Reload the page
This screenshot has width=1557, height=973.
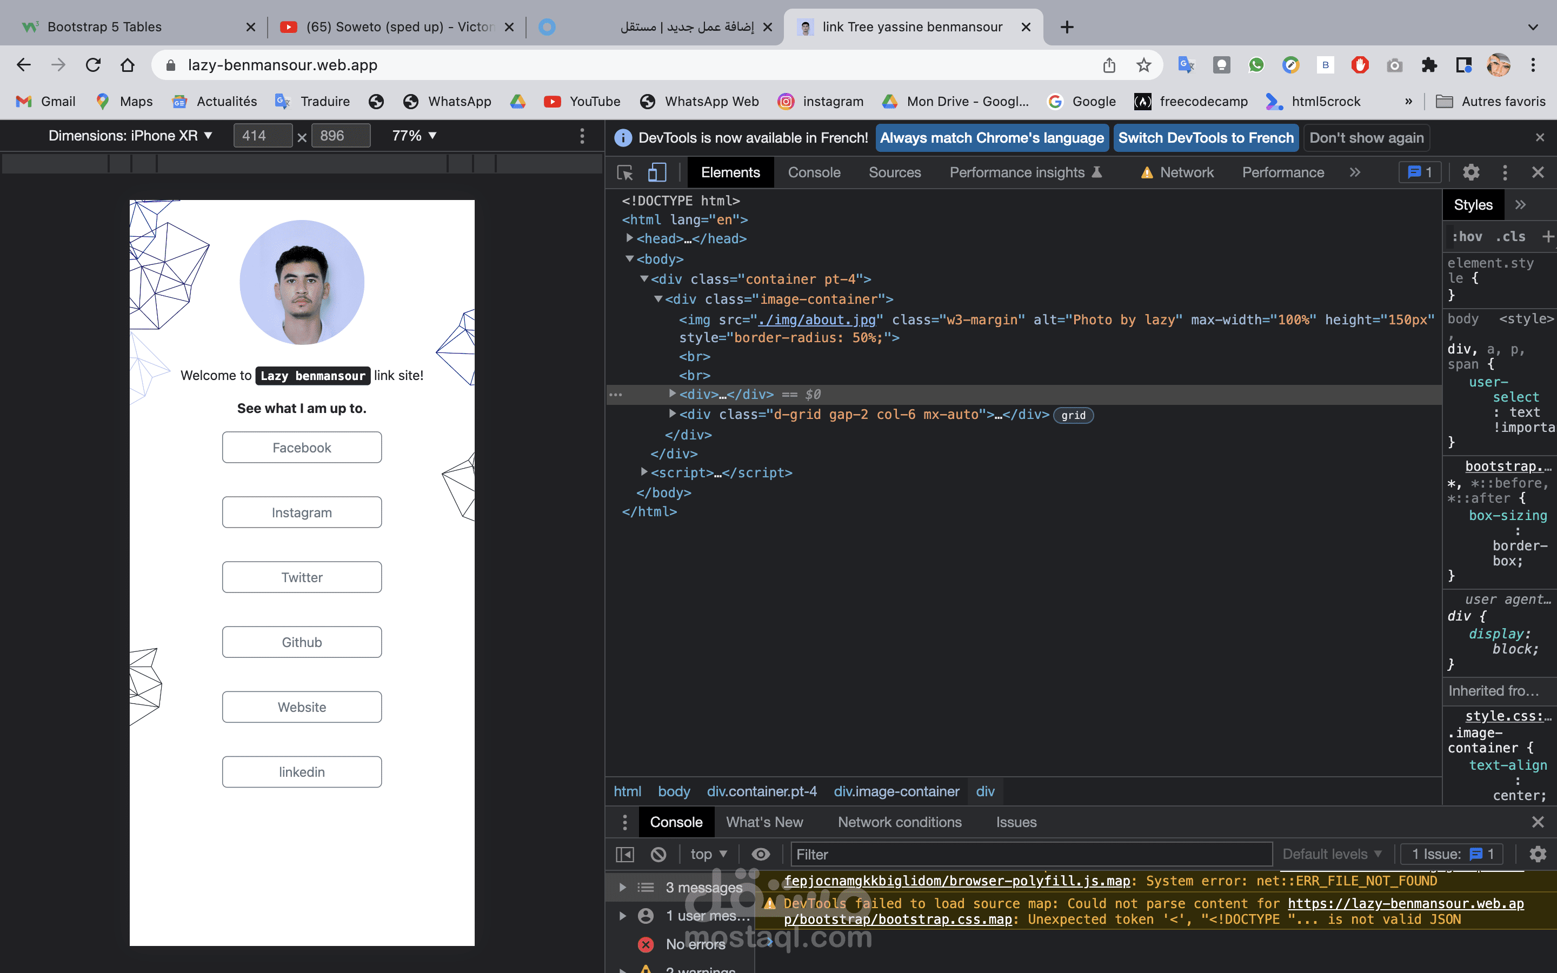coord(94,65)
